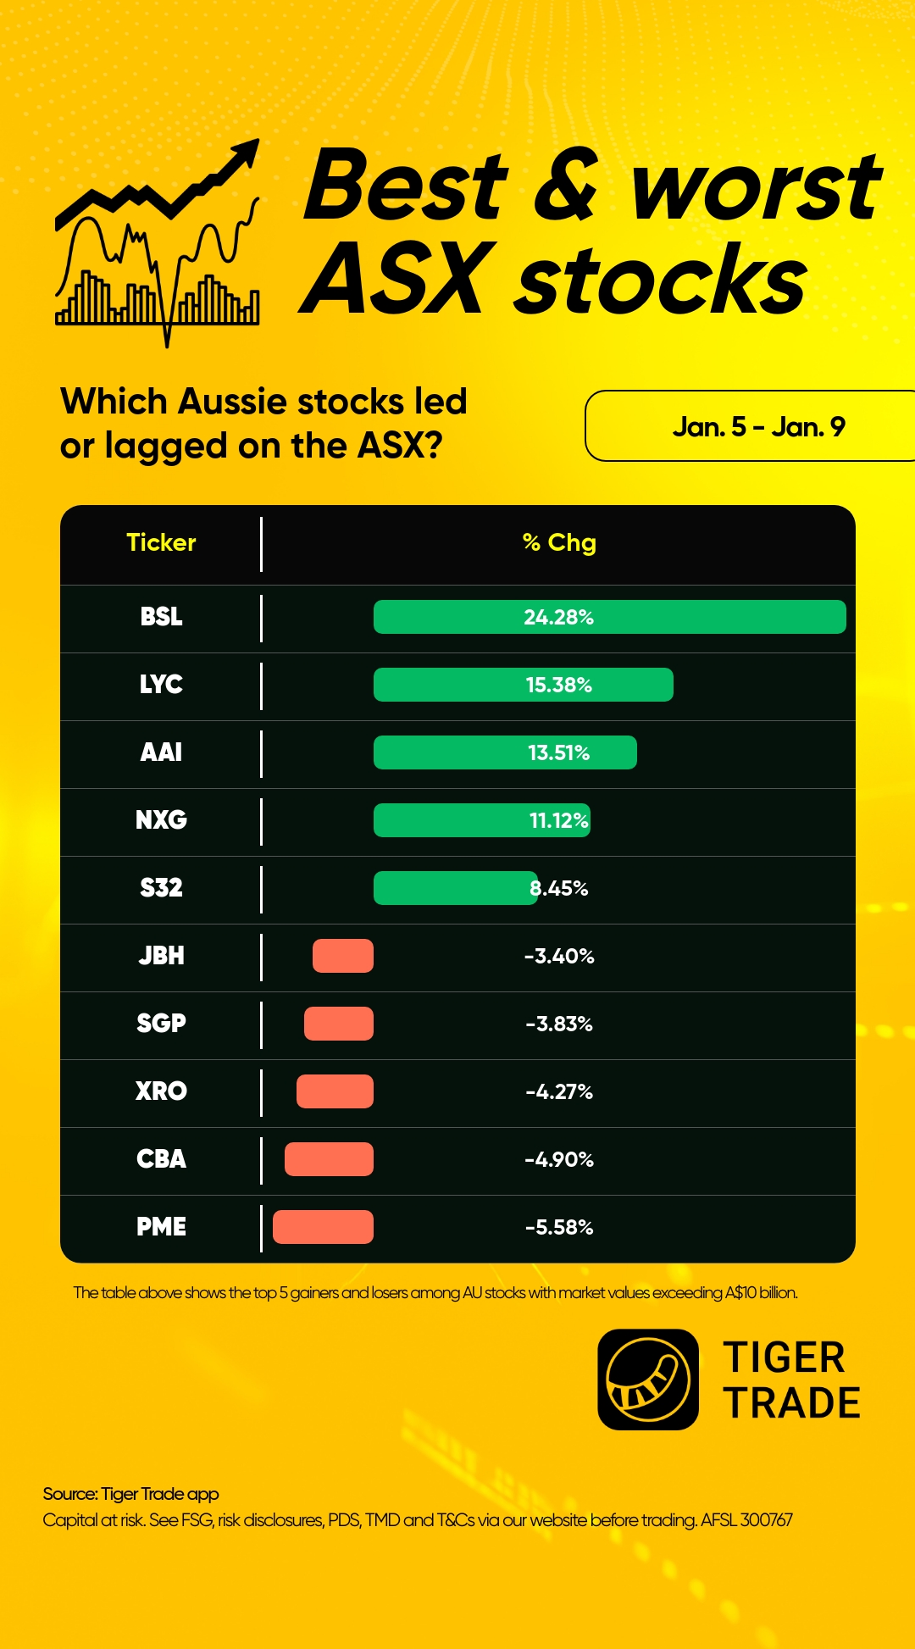This screenshot has width=915, height=1649.
Task: Select the BSL ticker label
Action: pos(161,617)
